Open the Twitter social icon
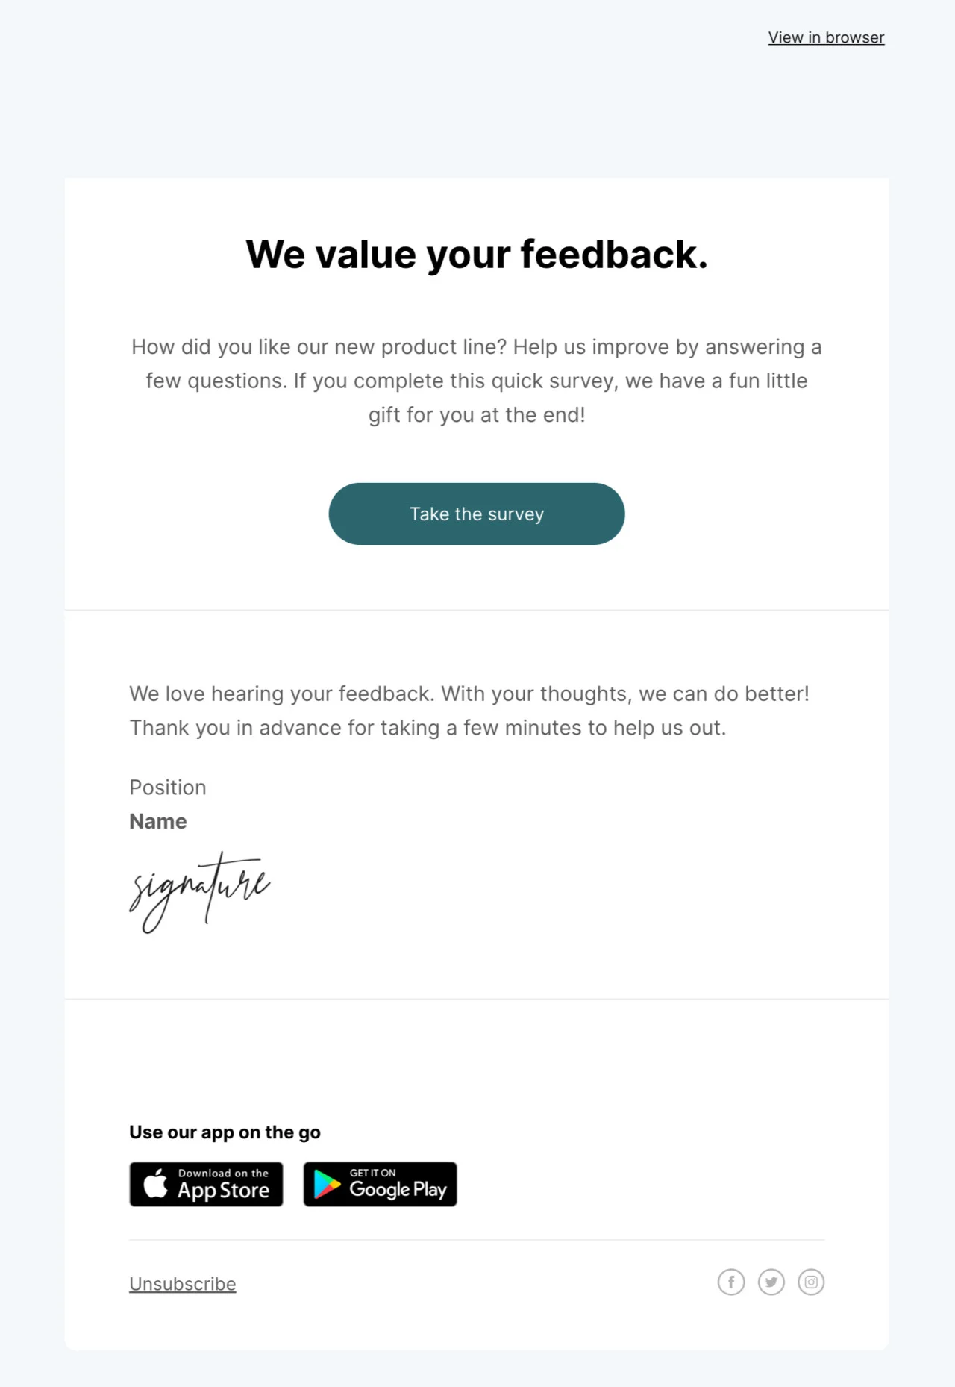 [x=771, y=1282]
